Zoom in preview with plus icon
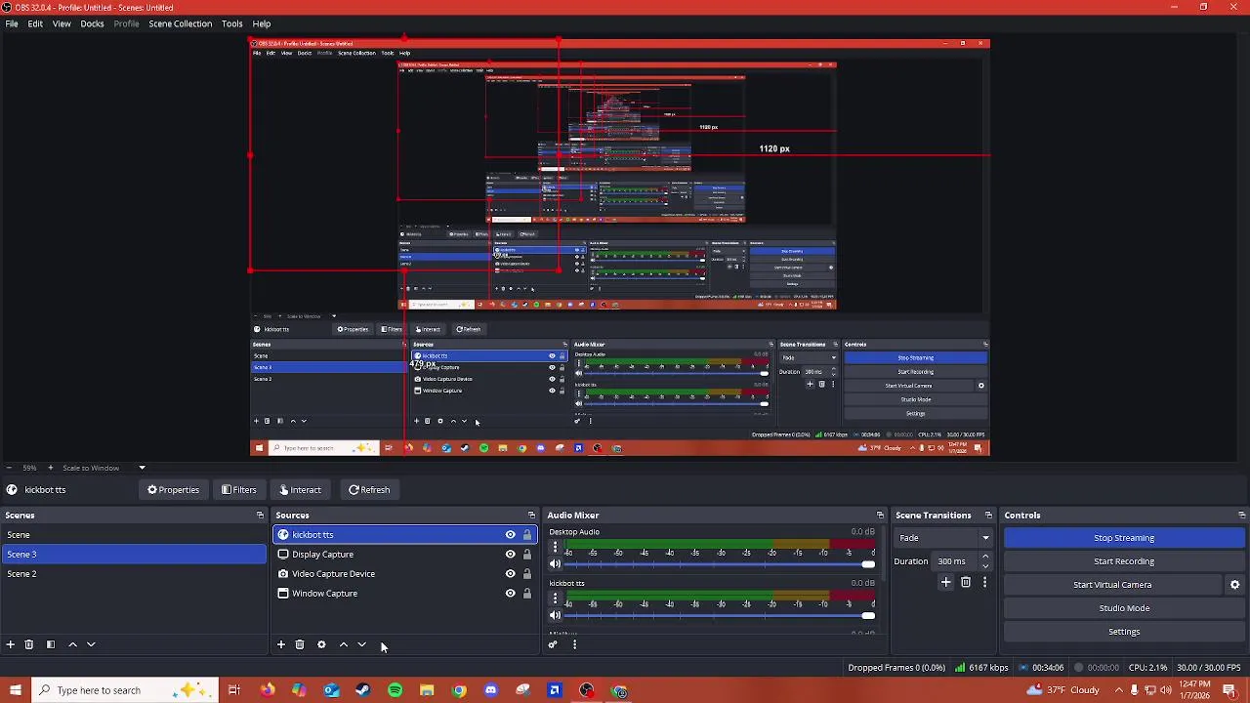1250x703 pixels. 51,468
